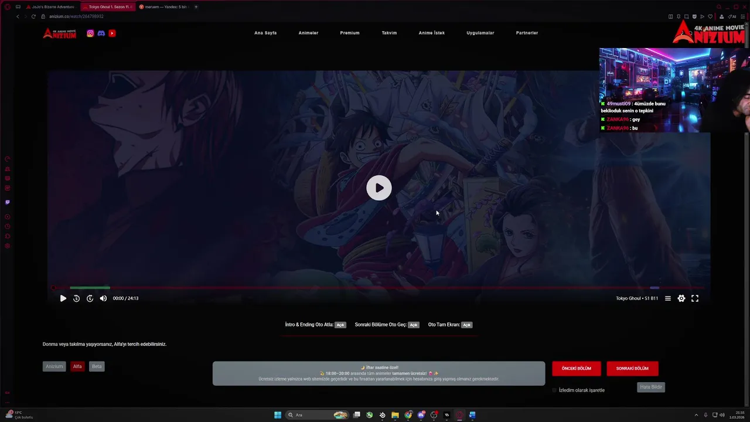Open the player settings gear
This screenshot has width=750, height=422.
coord(681,298)
